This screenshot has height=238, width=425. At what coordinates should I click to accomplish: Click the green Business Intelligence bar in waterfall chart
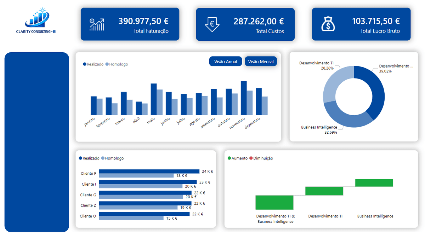click(x=374, y=182)
